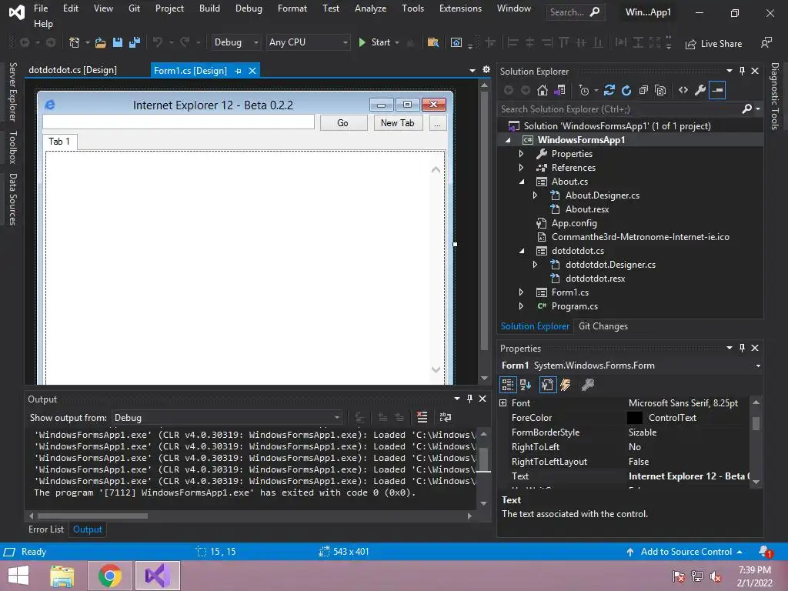The height and width of the screenshot is (591, 788).
Task: Open the Any CPU platform dropdown
Action: pos(308,42)
